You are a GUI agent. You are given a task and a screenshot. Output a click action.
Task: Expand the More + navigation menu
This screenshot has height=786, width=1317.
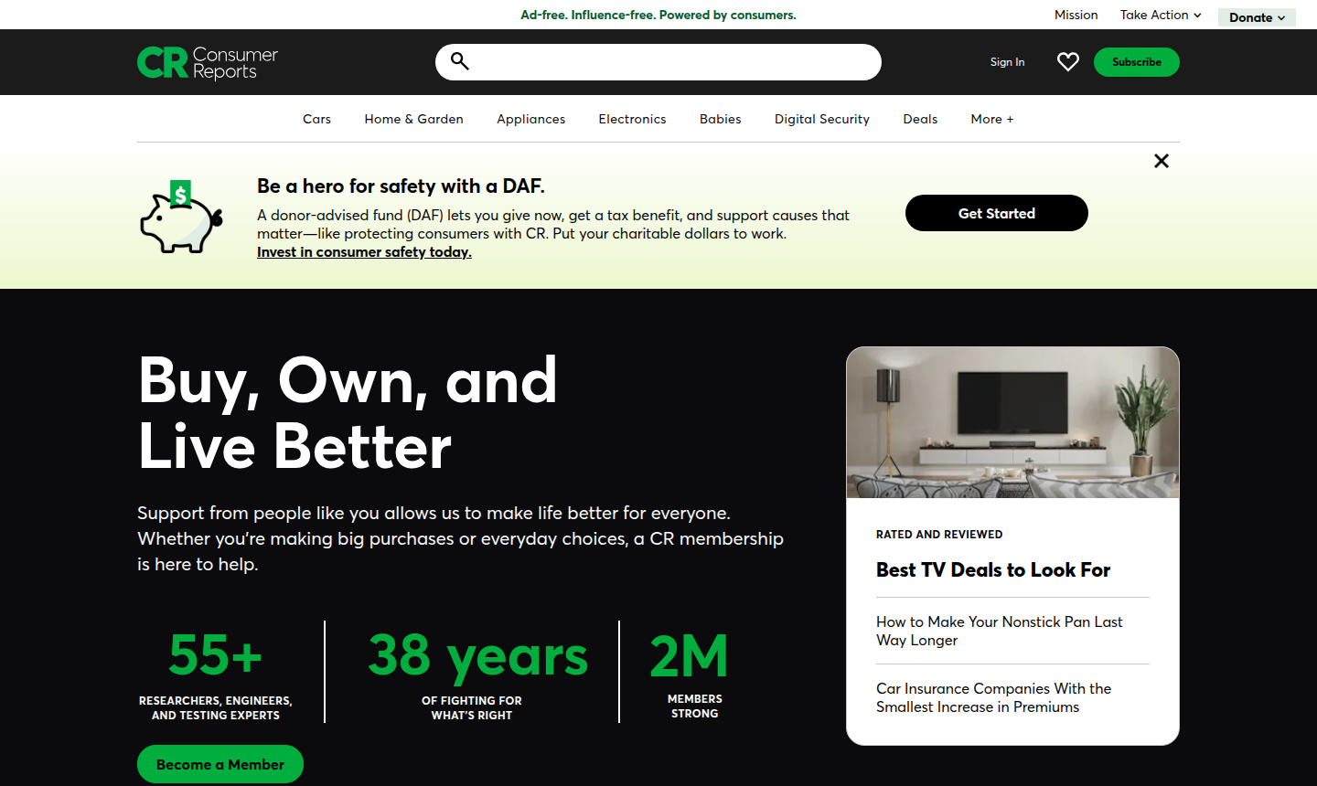[x=991, y=119]
